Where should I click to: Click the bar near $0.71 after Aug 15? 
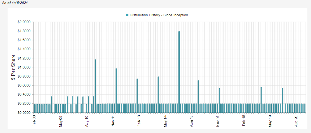coord(198,97)
